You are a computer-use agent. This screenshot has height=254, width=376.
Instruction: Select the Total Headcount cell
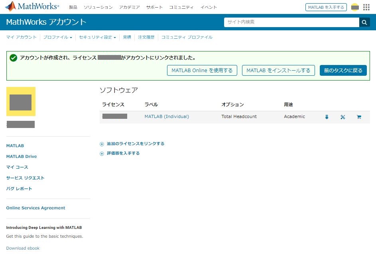tap(239, 116)
